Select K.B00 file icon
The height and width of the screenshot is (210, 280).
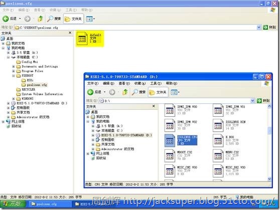(218, 141)
